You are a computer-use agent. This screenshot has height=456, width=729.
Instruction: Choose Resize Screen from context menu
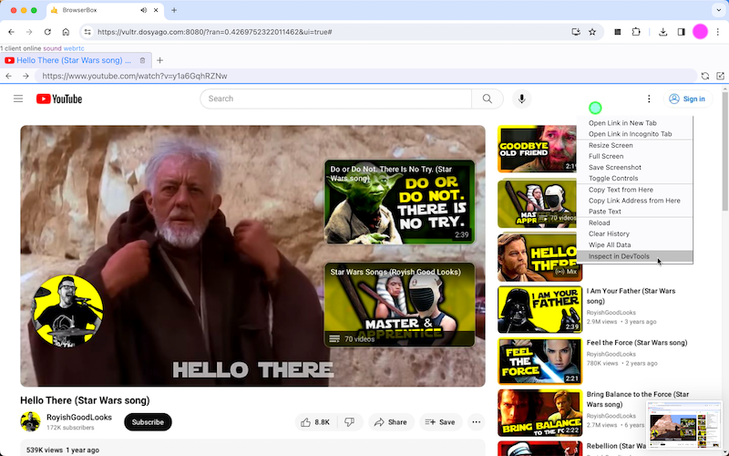pyautogui.click(x=611, y=145)
